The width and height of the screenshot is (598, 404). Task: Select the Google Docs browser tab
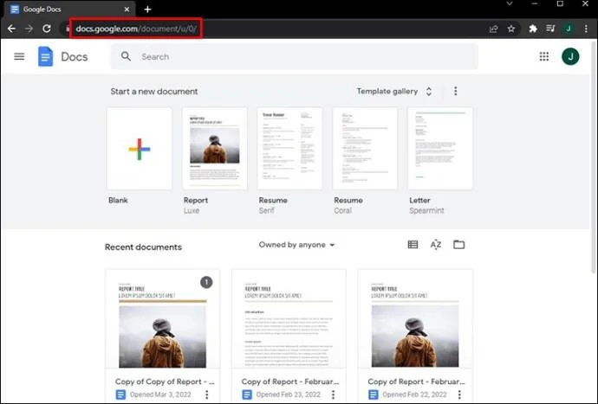(x=69, y=10)
